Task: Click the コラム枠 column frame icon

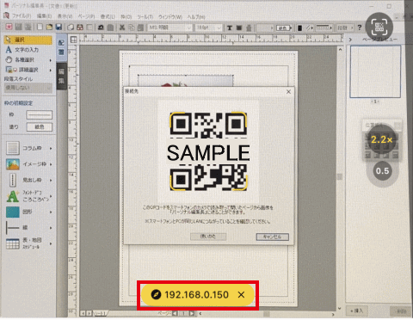Action: (x=13, y=148)
